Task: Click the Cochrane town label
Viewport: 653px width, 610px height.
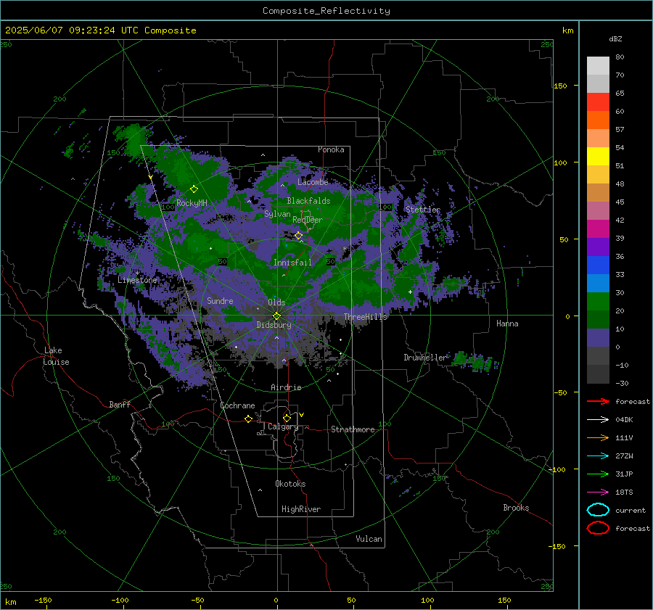Action: [237, 405]
